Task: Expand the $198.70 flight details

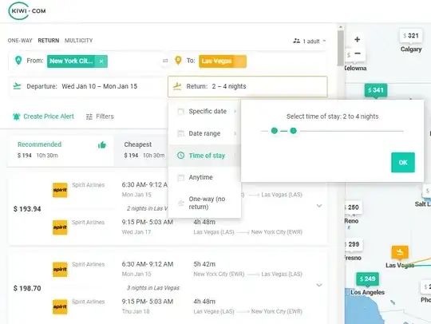Action: click(x=319, y=285)
